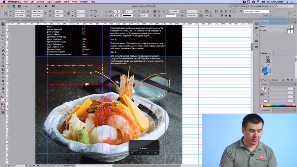Select the Selection tool in toolbox

[x=3, y=24]
